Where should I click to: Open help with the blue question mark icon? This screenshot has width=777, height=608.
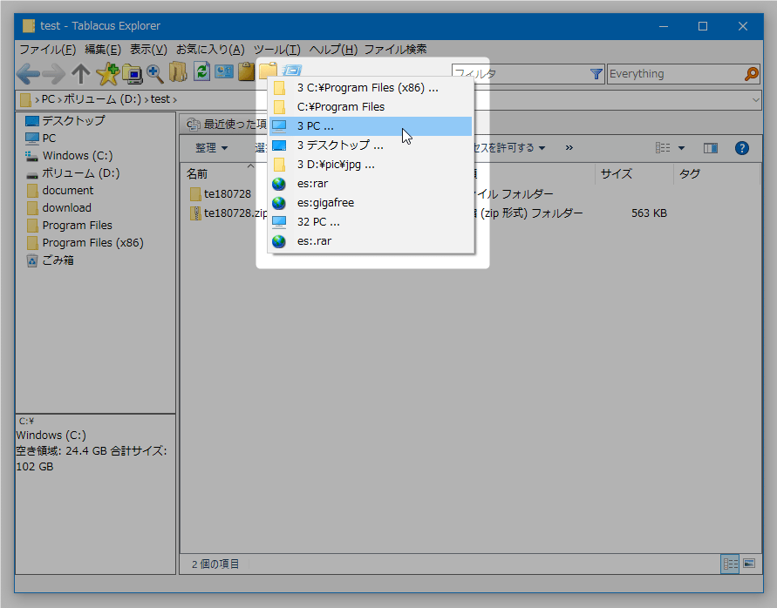[742, 148]
